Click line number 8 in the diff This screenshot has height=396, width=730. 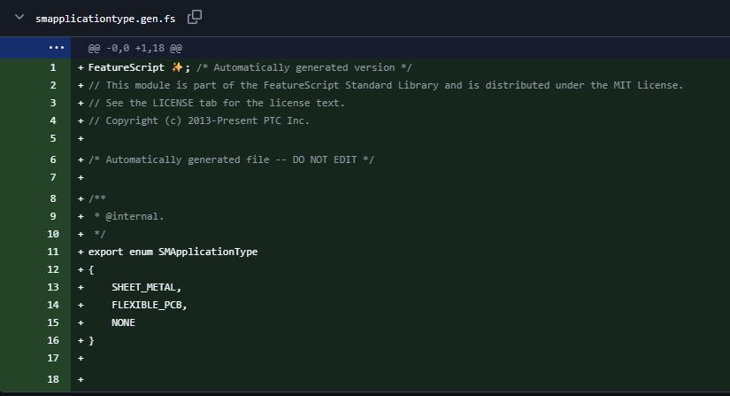[x=53, y=198]
